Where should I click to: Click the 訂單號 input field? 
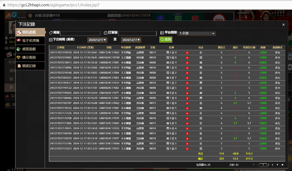point(137,33)
